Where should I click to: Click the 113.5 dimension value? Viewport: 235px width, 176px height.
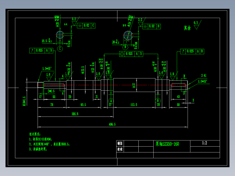click(x=134, y=105)
